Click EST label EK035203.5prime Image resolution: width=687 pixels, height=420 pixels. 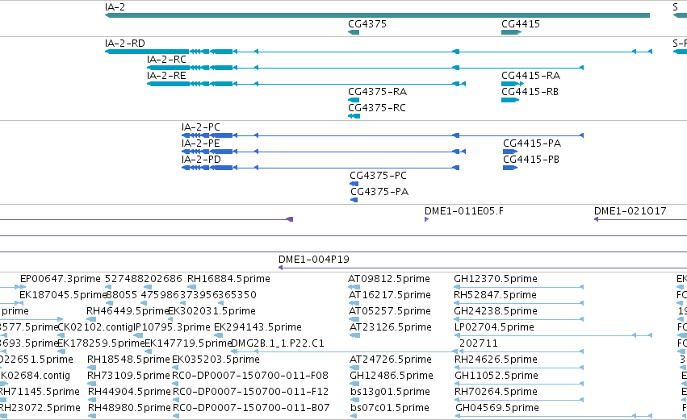click(216, 360)
